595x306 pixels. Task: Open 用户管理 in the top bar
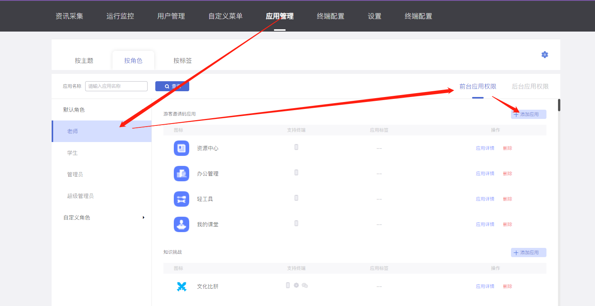point(171,16)
